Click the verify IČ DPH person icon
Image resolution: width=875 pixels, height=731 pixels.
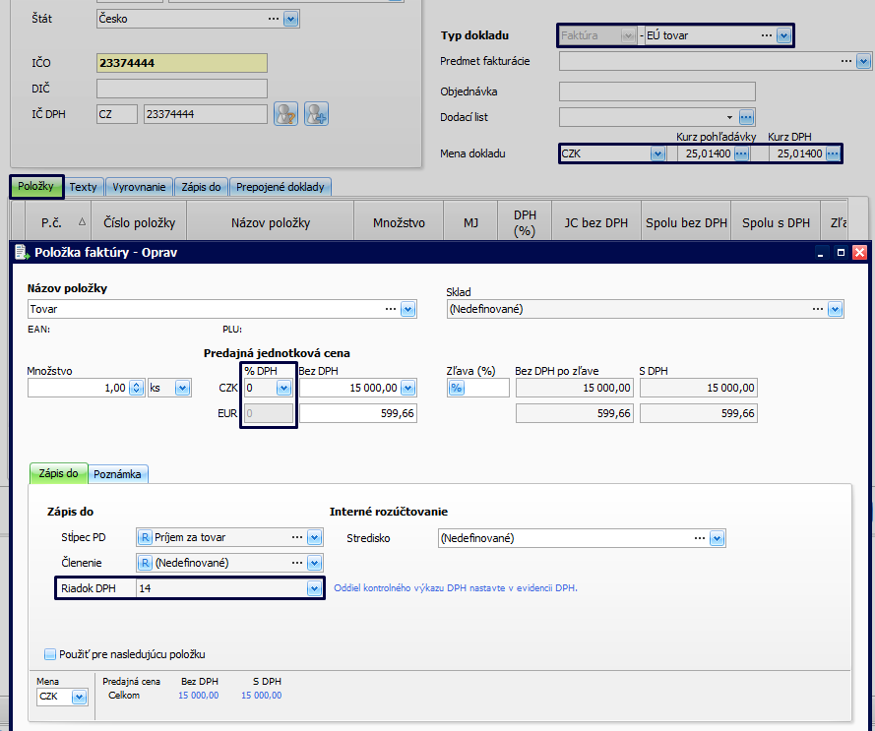[285, 114]
